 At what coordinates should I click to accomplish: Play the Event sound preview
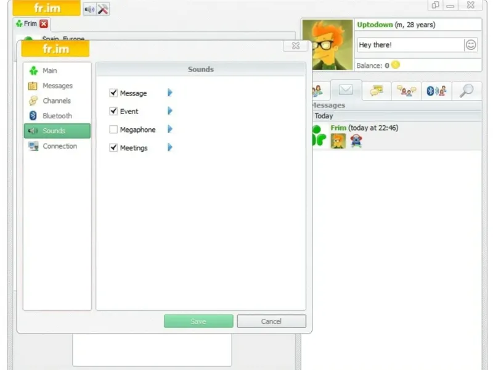tap(170, 111)
